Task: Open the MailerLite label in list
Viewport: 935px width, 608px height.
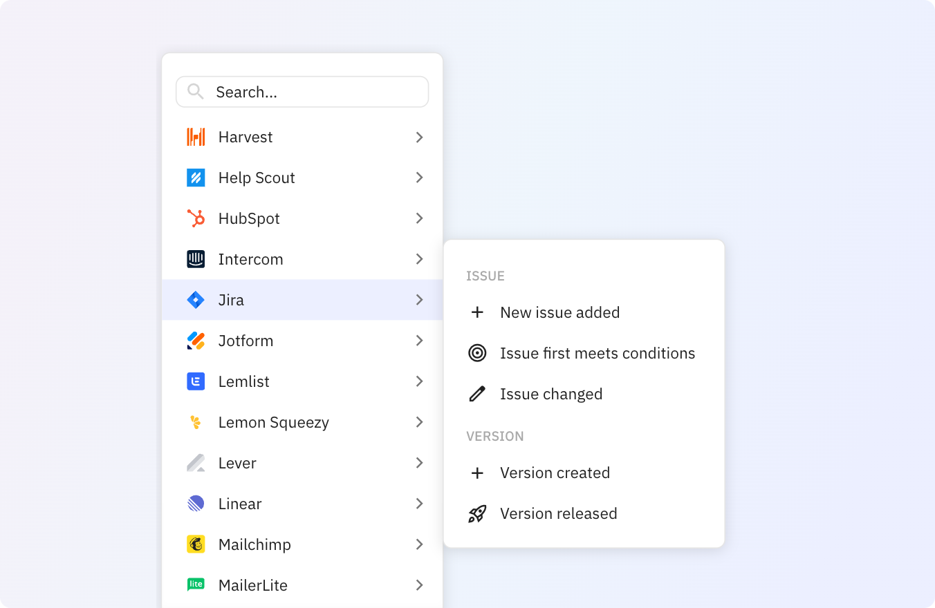Action: point(253,585)
